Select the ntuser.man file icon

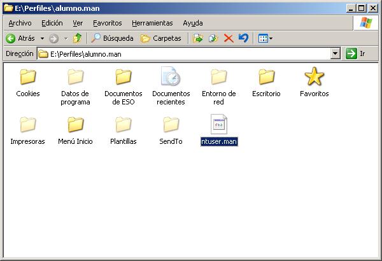(x=218, y=125)
